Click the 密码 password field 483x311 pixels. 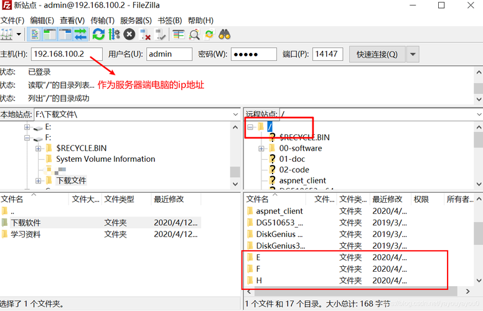(x=254, y=54)
